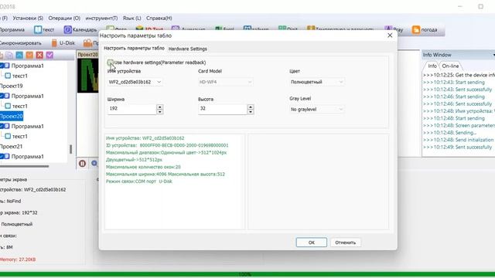Decrease Высота with down arrow
This screenshot has width=495, height=278.
click(251, 111)
